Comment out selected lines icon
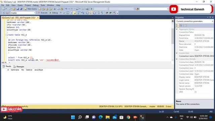This screenshot has height=121, width=215. tap(98, 13)
